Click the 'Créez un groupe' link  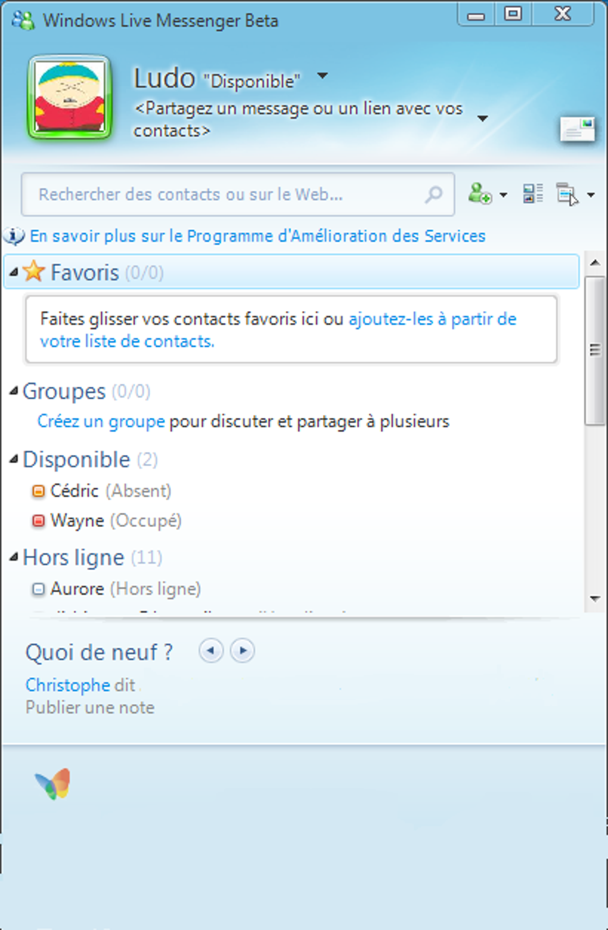click(x=101, y=421)
